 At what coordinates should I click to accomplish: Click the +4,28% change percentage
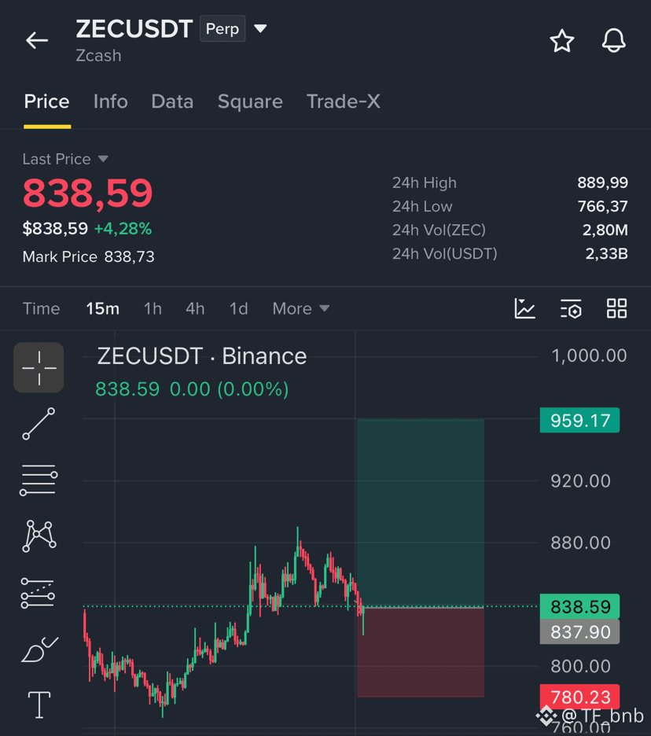pos(123,229)
